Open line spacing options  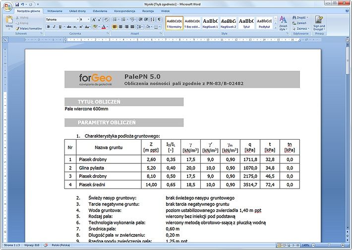(x=140, y=27)
